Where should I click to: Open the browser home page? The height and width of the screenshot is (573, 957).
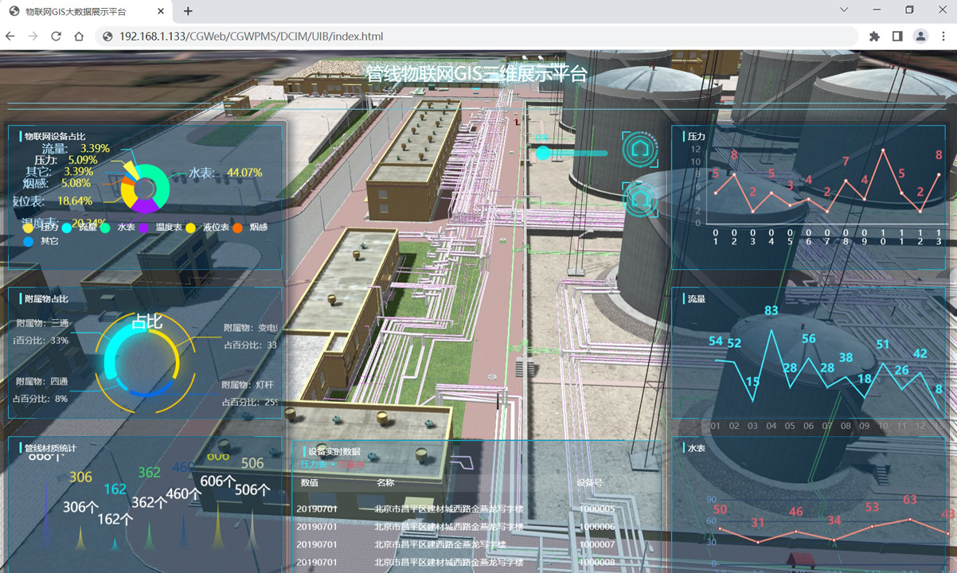79,36
